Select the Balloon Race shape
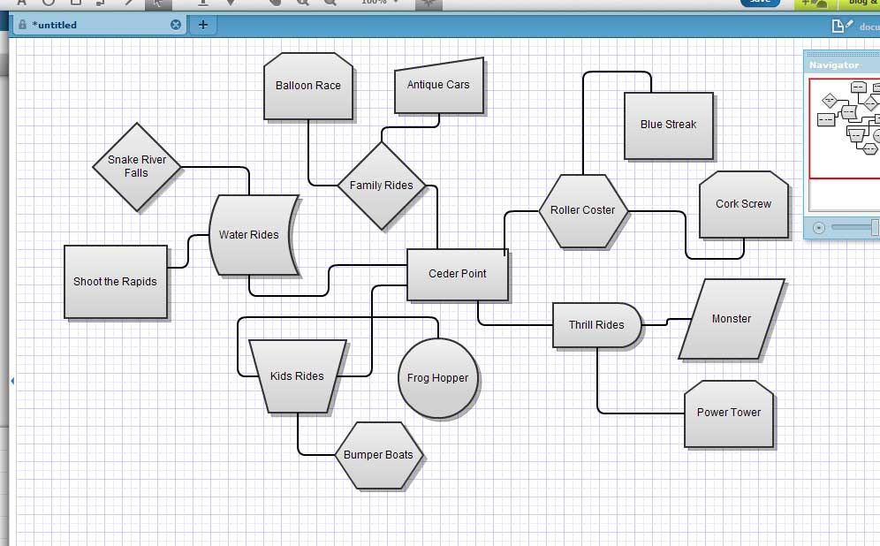This screenshot has width=880, height=546. click(x=308, y=86)
